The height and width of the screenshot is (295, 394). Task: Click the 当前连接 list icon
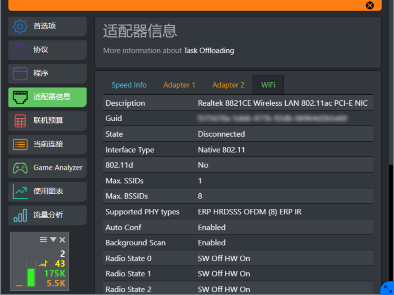coord(20,145)
